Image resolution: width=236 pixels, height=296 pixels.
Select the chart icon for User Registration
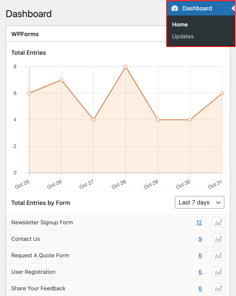coord(218,272)
